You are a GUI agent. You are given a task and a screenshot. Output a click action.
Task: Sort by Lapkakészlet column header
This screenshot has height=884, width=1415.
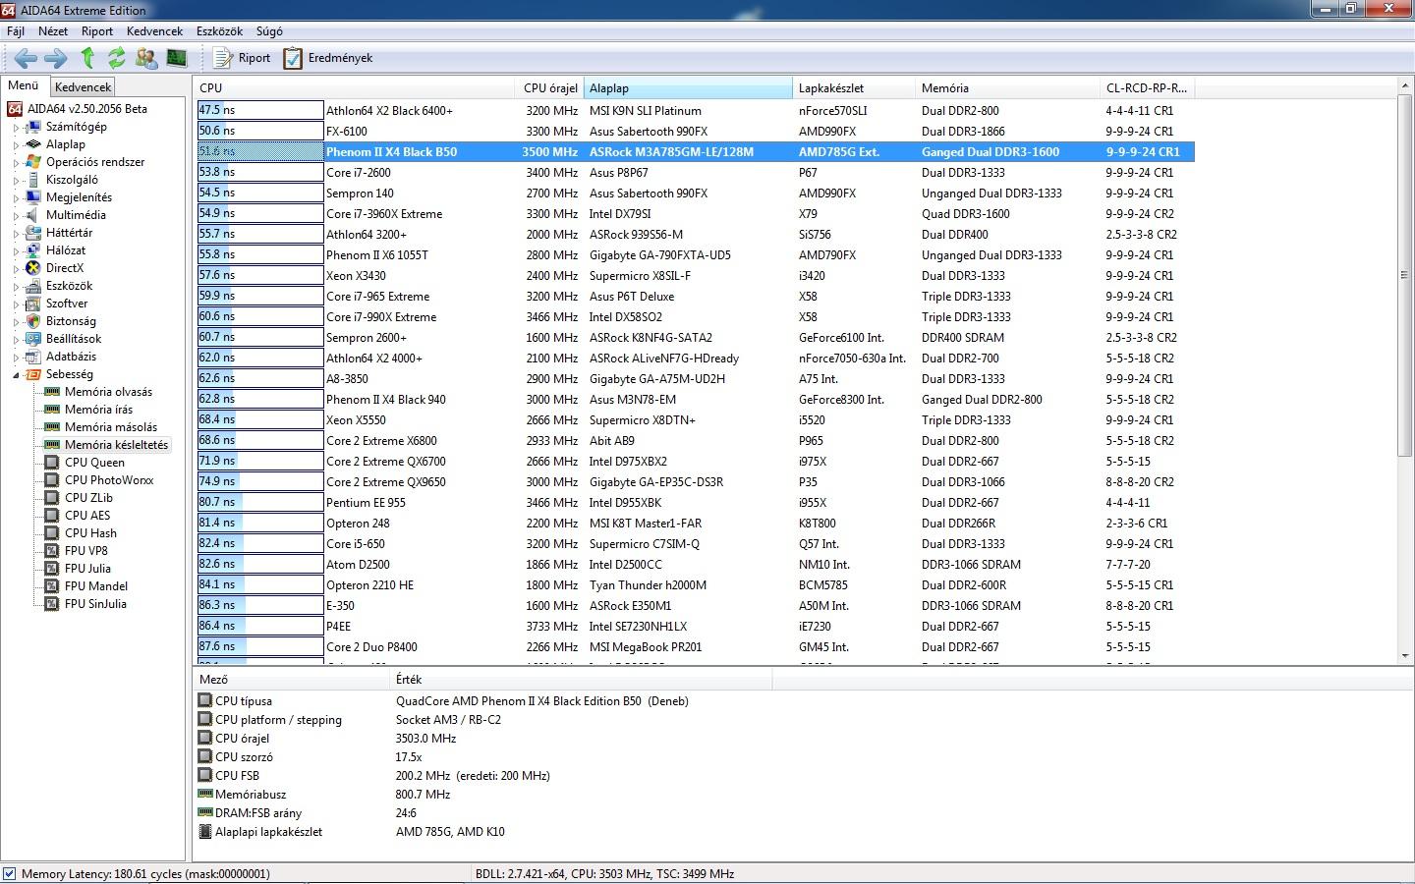pyautogui.click(x=854, y=88)
